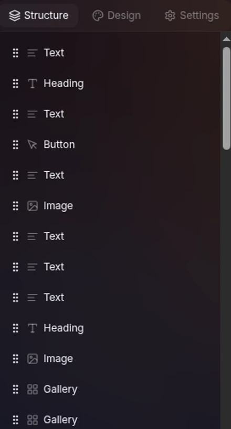
Task: Open the Structure tab
Action: tap(39, 15)
